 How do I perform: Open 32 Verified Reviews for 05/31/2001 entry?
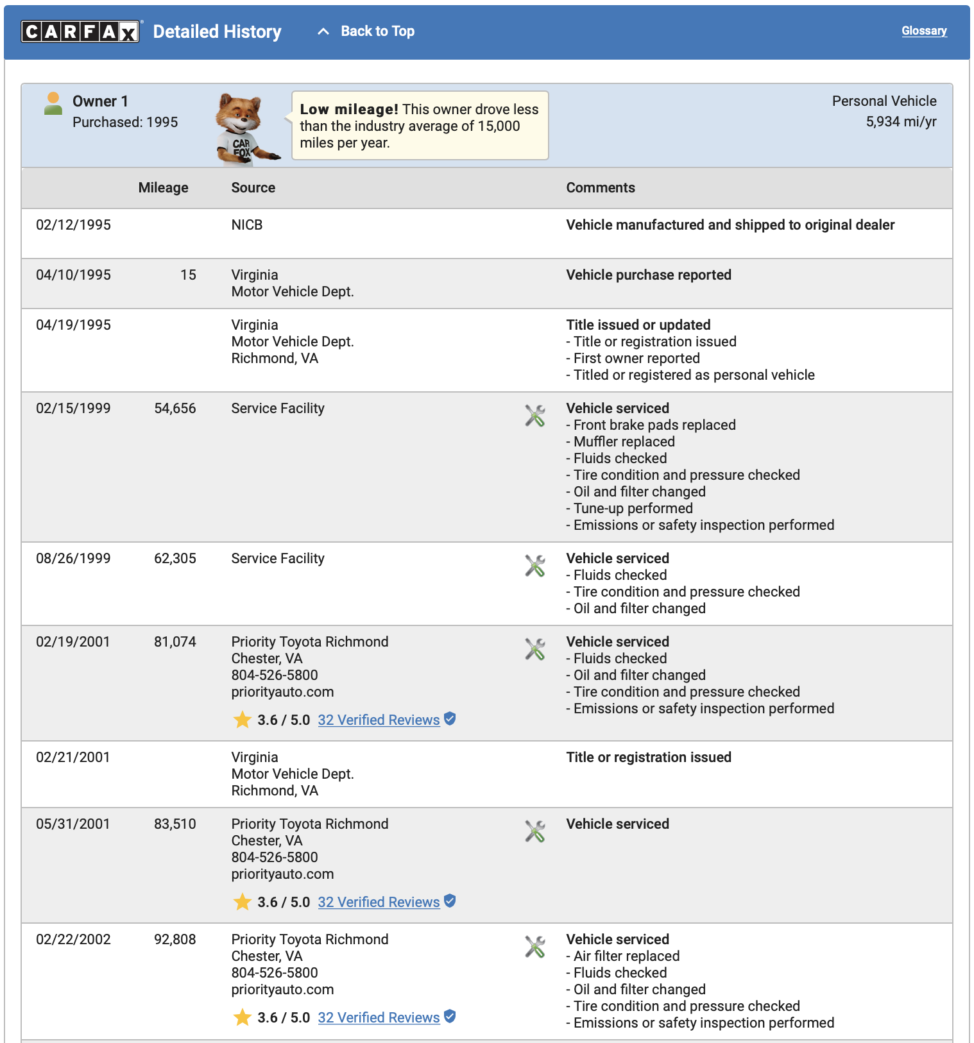(x=379, y=902)
